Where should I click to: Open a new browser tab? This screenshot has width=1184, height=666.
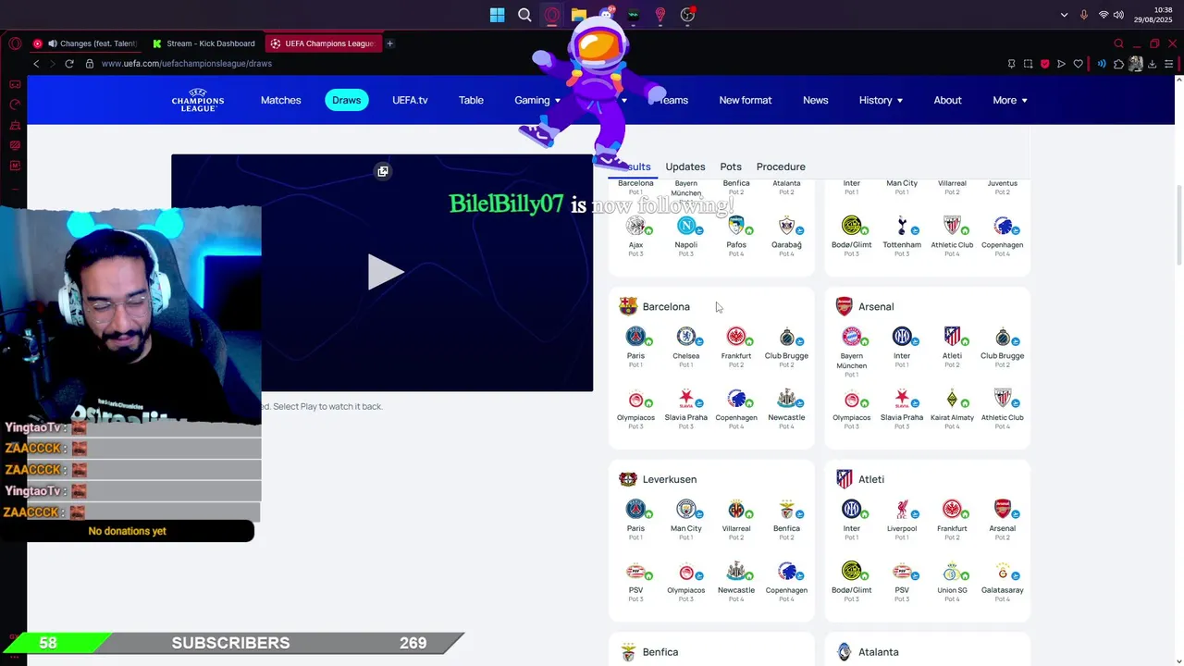390,43
